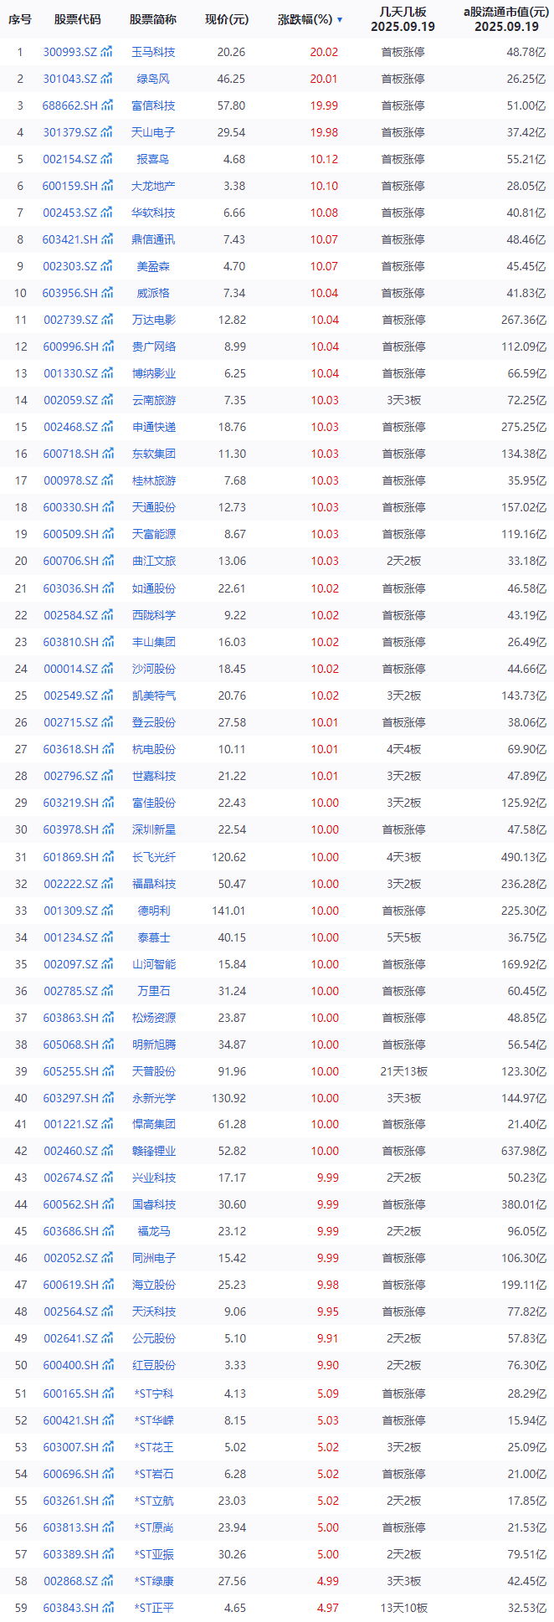554x1622 pixels.
Task: Open chart icon beside 301043.SZ
Action: pos(107,79)
